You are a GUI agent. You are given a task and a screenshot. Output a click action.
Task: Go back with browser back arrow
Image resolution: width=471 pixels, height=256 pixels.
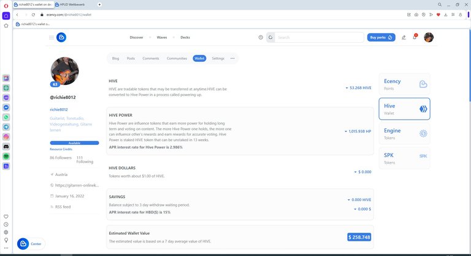[x=17, y=15]
